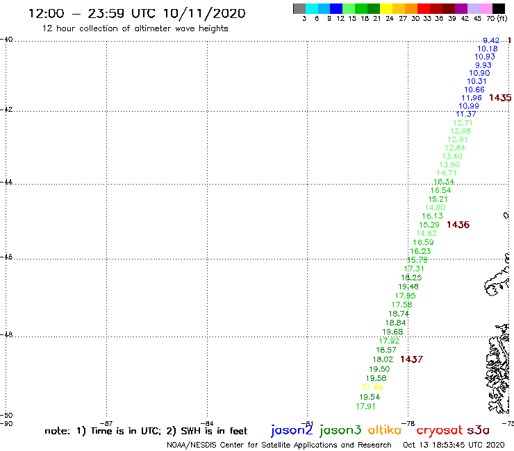Select the 15.29 wave height reading
Screen dimensions: 514x451
pos(429,225)
